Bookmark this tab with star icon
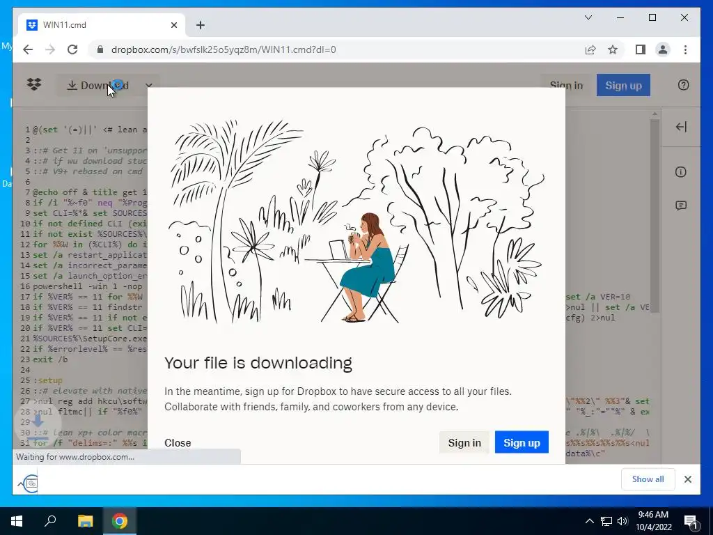 point(613,49)
